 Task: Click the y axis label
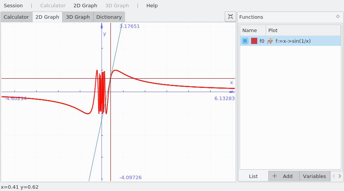(105, 34)
